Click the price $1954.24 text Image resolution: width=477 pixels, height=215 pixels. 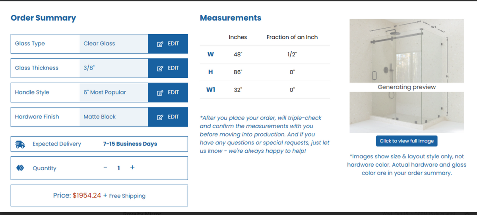87,196
